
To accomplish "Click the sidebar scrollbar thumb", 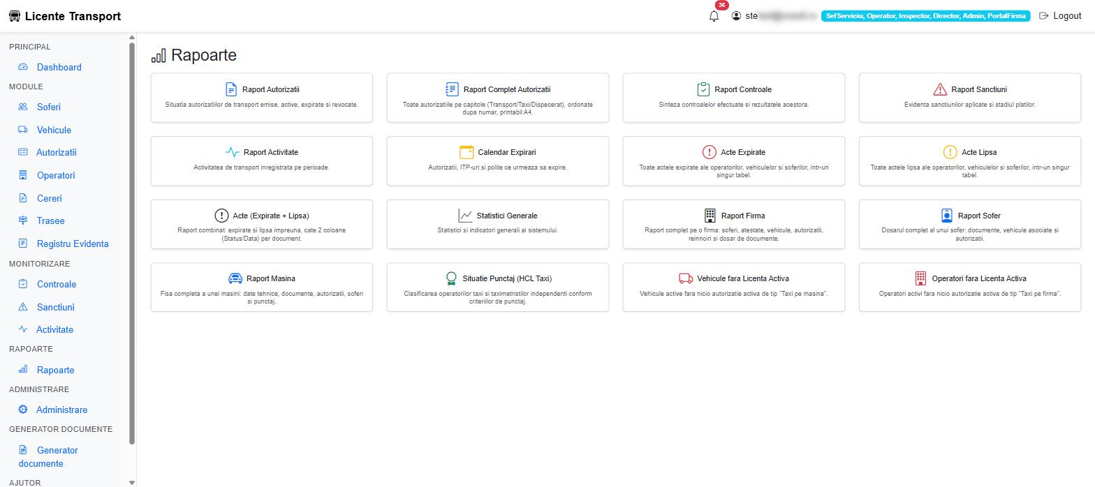I will pos(132,244).
